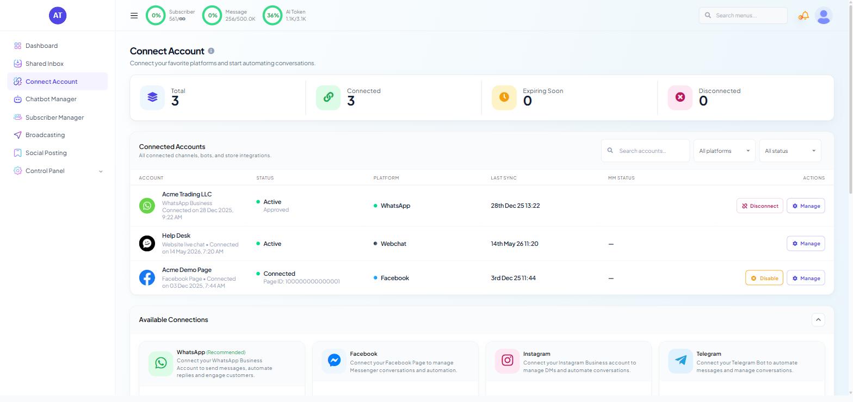The width and height of the screenshot is (853, 402).
Task: Focus the Search menus field
Action: (743, 15)
